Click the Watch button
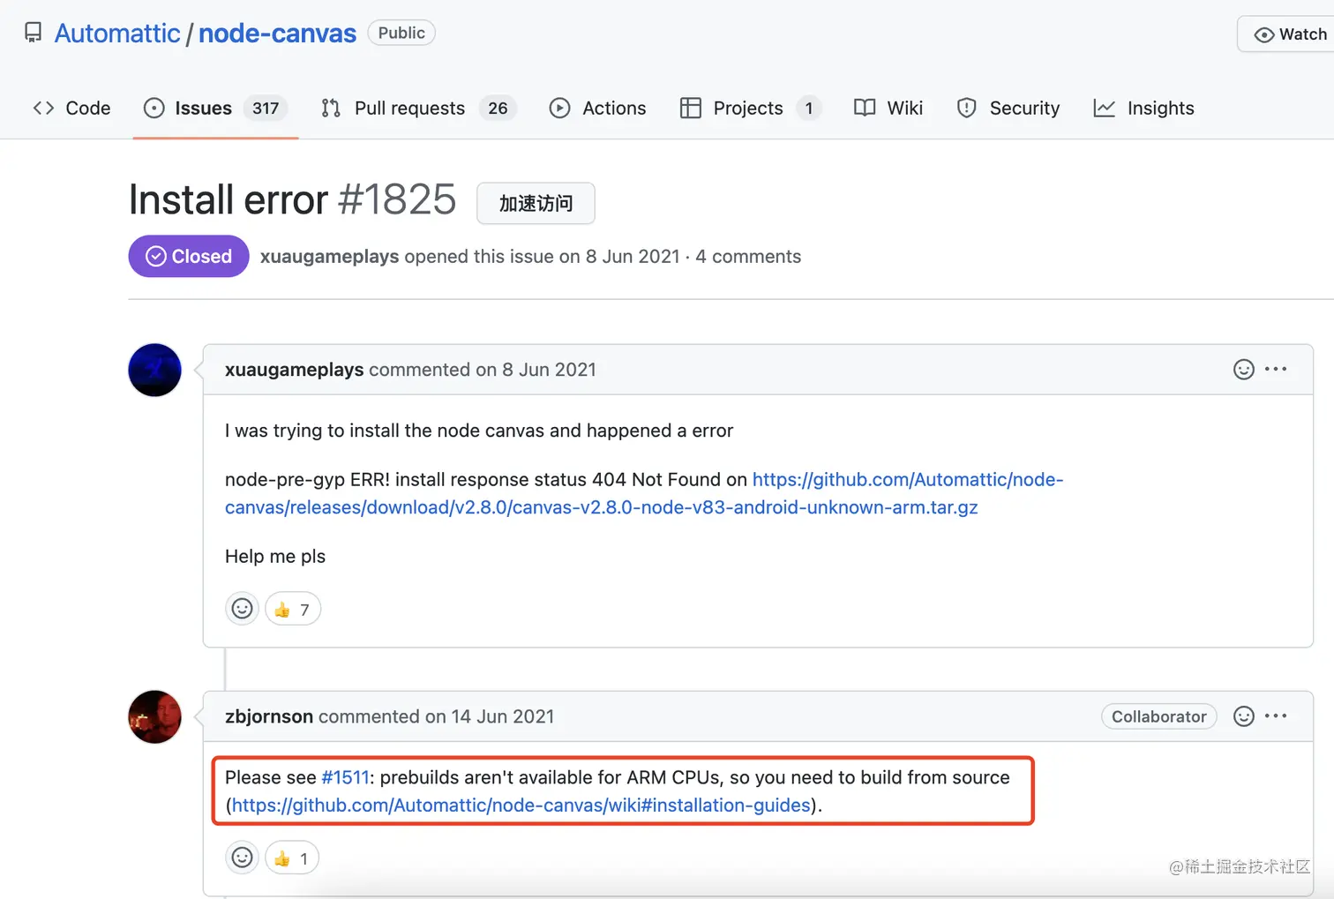The height and width of the screenshot is (899, 1334). 1288,34
